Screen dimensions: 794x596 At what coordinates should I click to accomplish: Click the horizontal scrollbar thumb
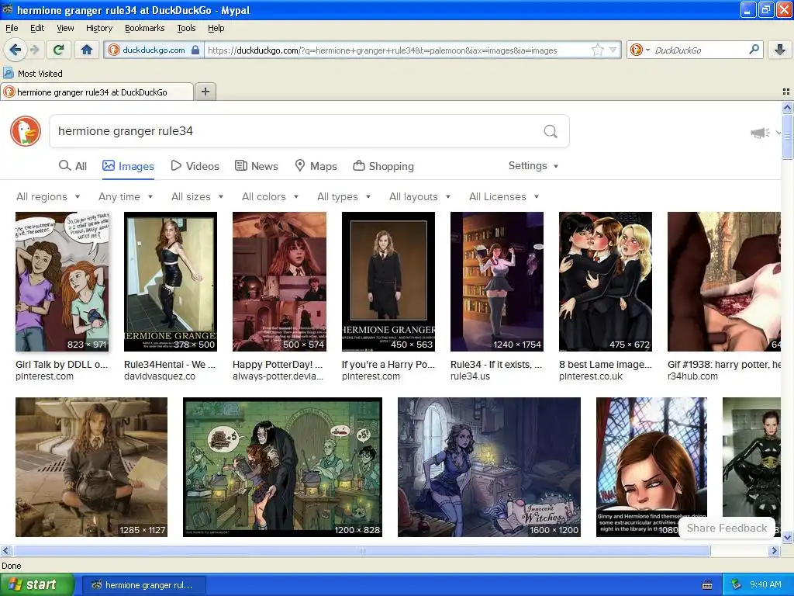(362, 550)
